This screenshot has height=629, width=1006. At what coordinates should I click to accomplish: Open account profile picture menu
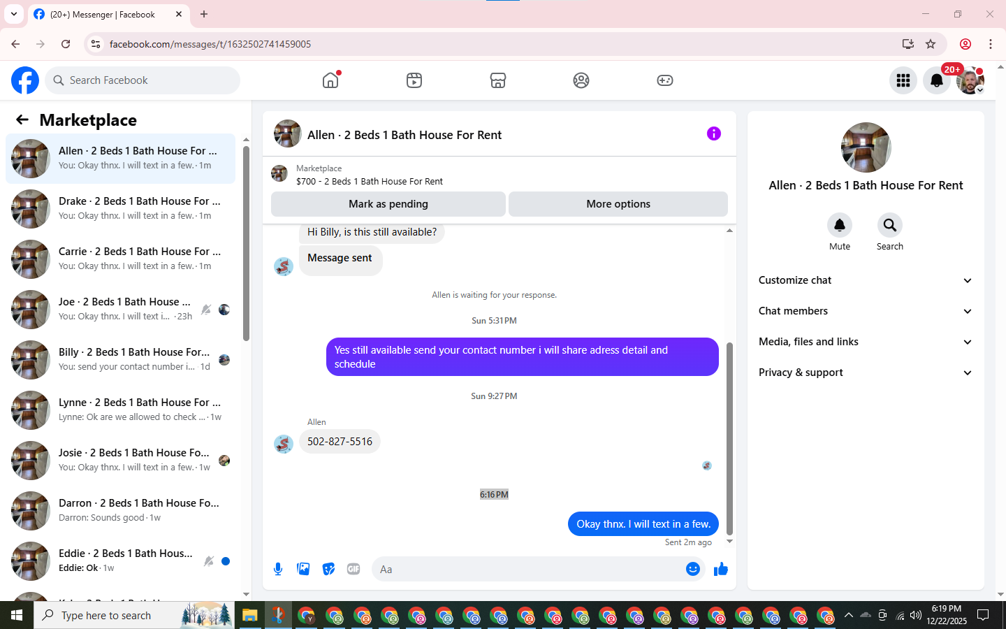click(x=970, y=80)
